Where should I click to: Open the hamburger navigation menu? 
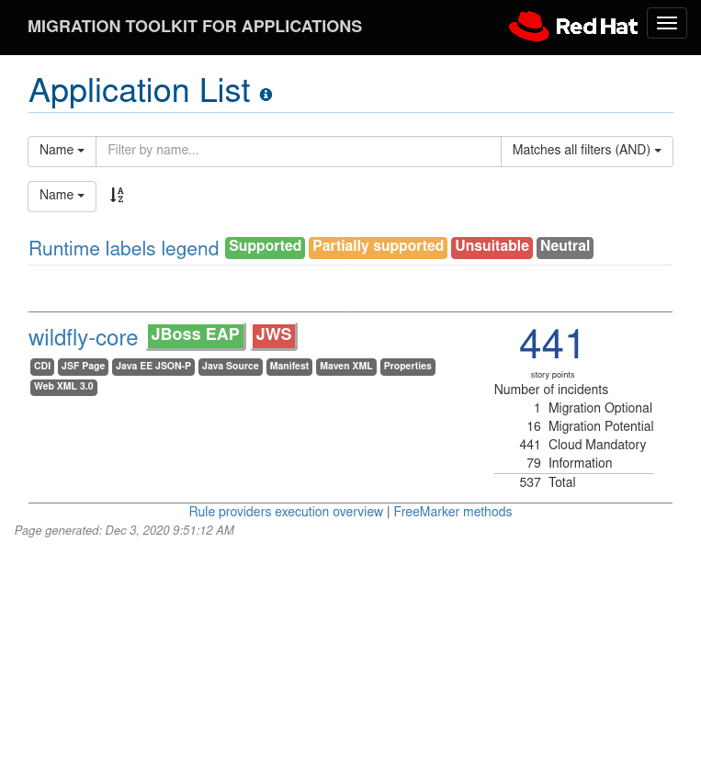667,23
